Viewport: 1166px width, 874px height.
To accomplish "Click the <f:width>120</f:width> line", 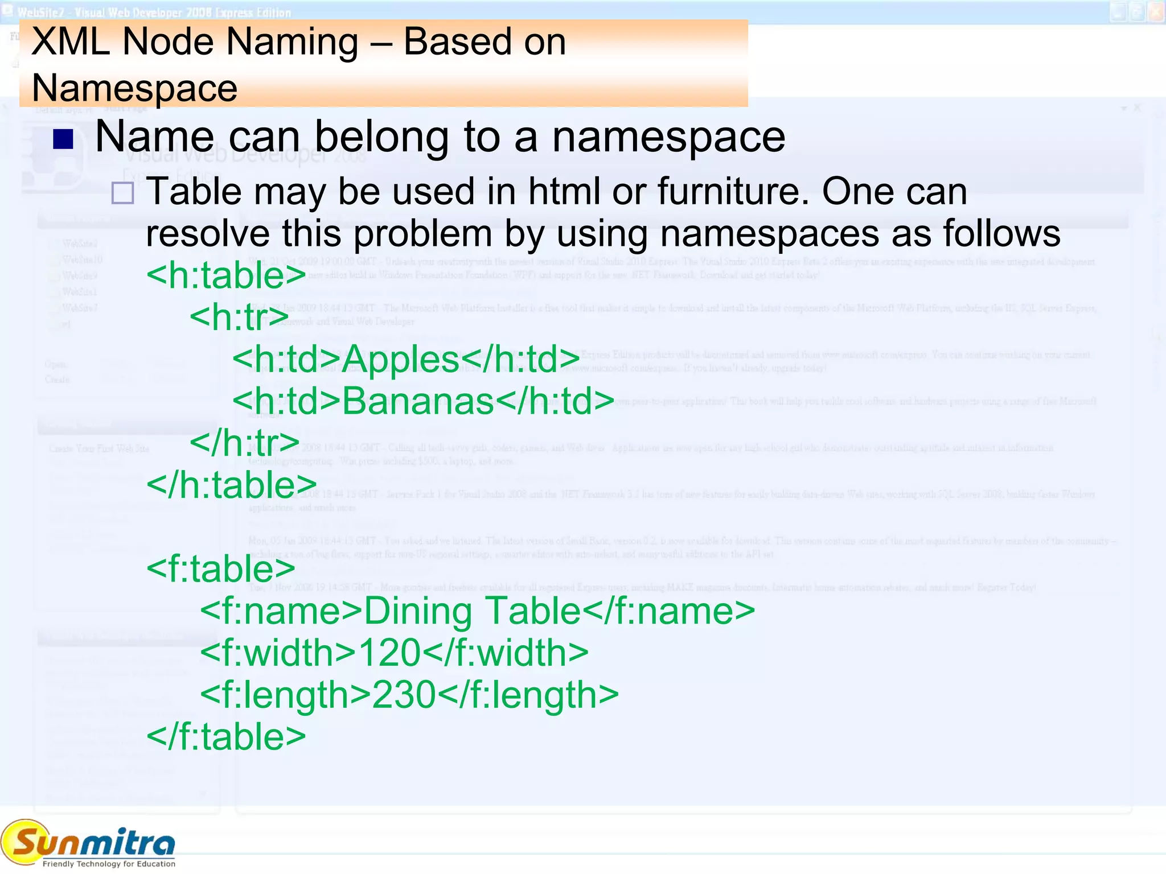I will [x=394, y=653].
